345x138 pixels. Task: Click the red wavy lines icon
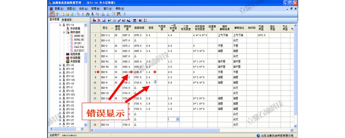pos(115,20)
